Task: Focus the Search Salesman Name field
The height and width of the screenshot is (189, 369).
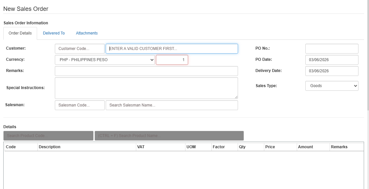Action: point(172,105)
